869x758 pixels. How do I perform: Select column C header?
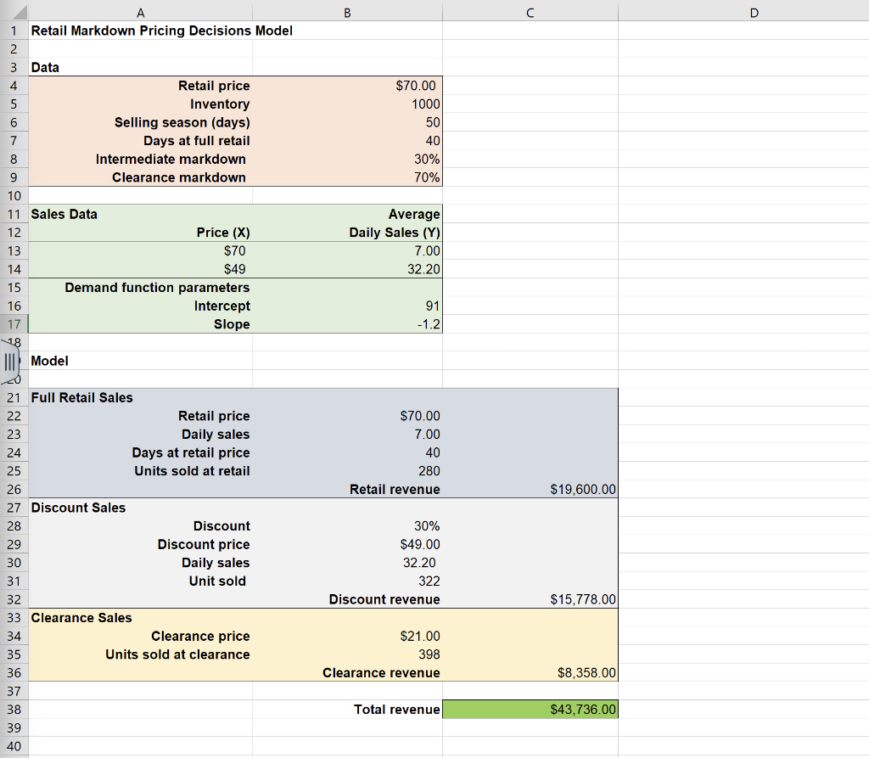(530, 13)
